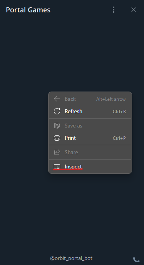Click the Back arrow icon
This screenshot has height=265, width=144.
(x=57, y=99)
